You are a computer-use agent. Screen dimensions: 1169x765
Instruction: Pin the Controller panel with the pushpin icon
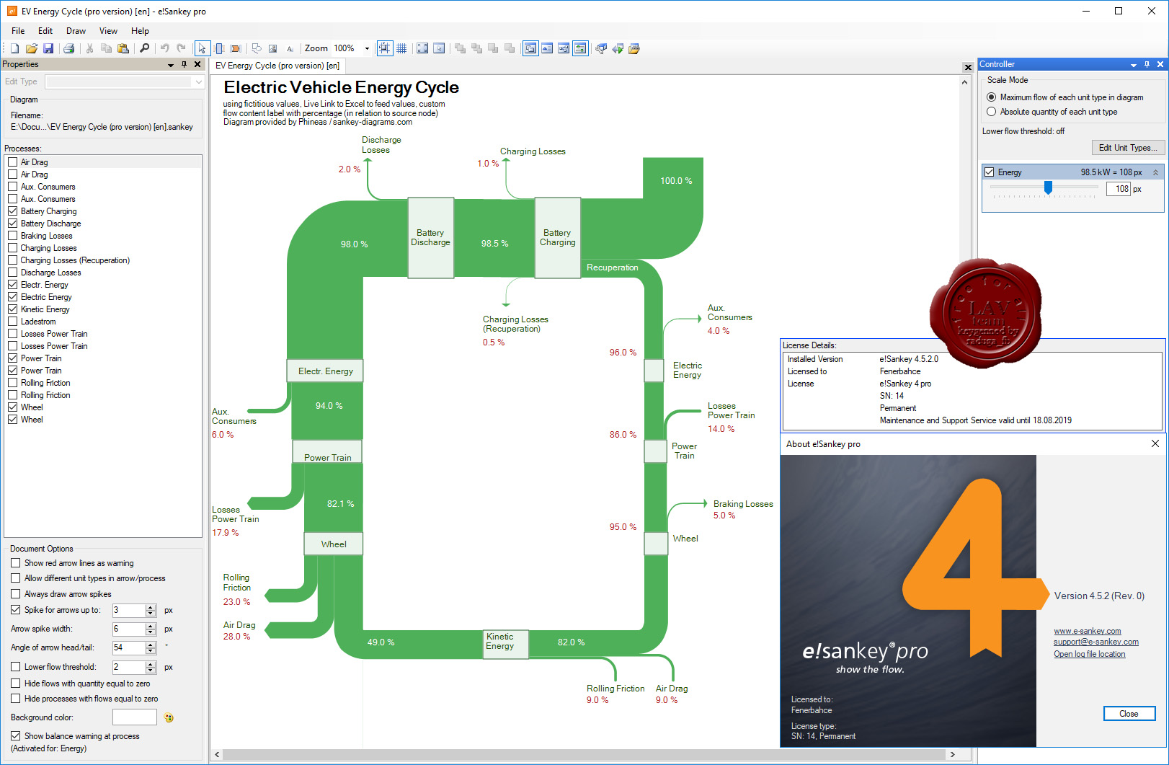click(x=1147, y=64)
